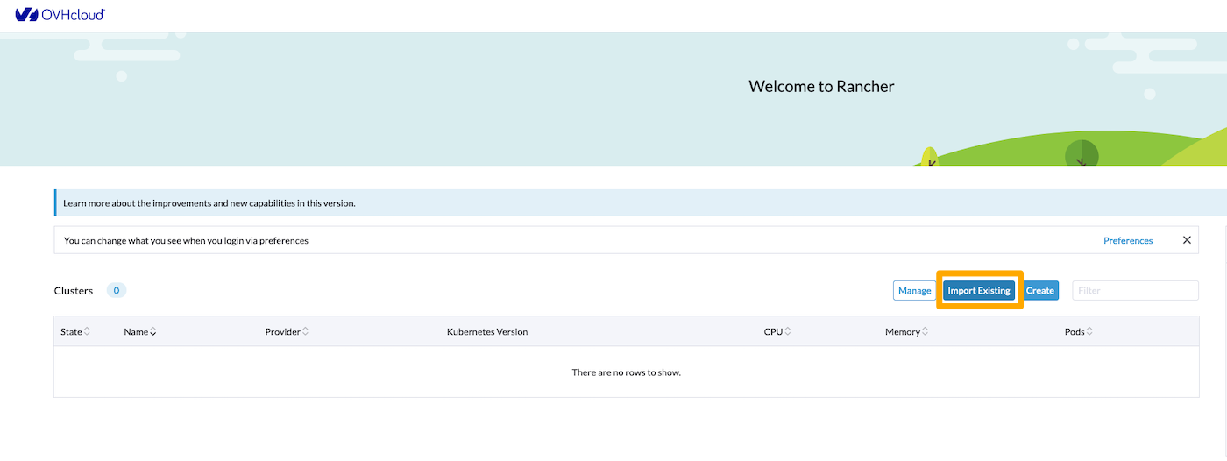
Task: Focus the Filter input field
Action: click(1135, 291)
